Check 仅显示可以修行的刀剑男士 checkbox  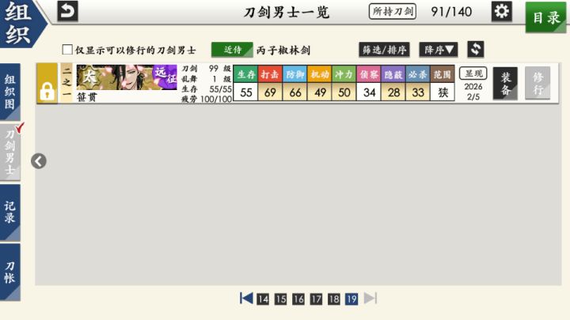67,49
